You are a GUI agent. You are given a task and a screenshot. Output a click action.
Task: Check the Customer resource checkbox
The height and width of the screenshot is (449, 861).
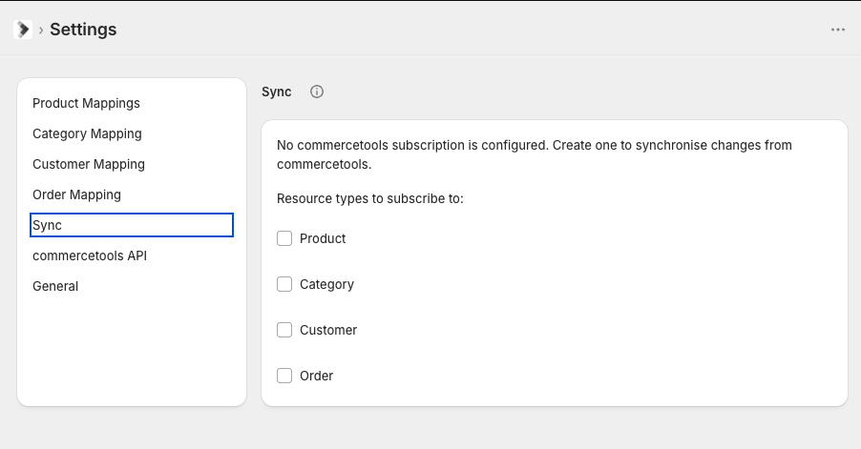click(284, 330)
